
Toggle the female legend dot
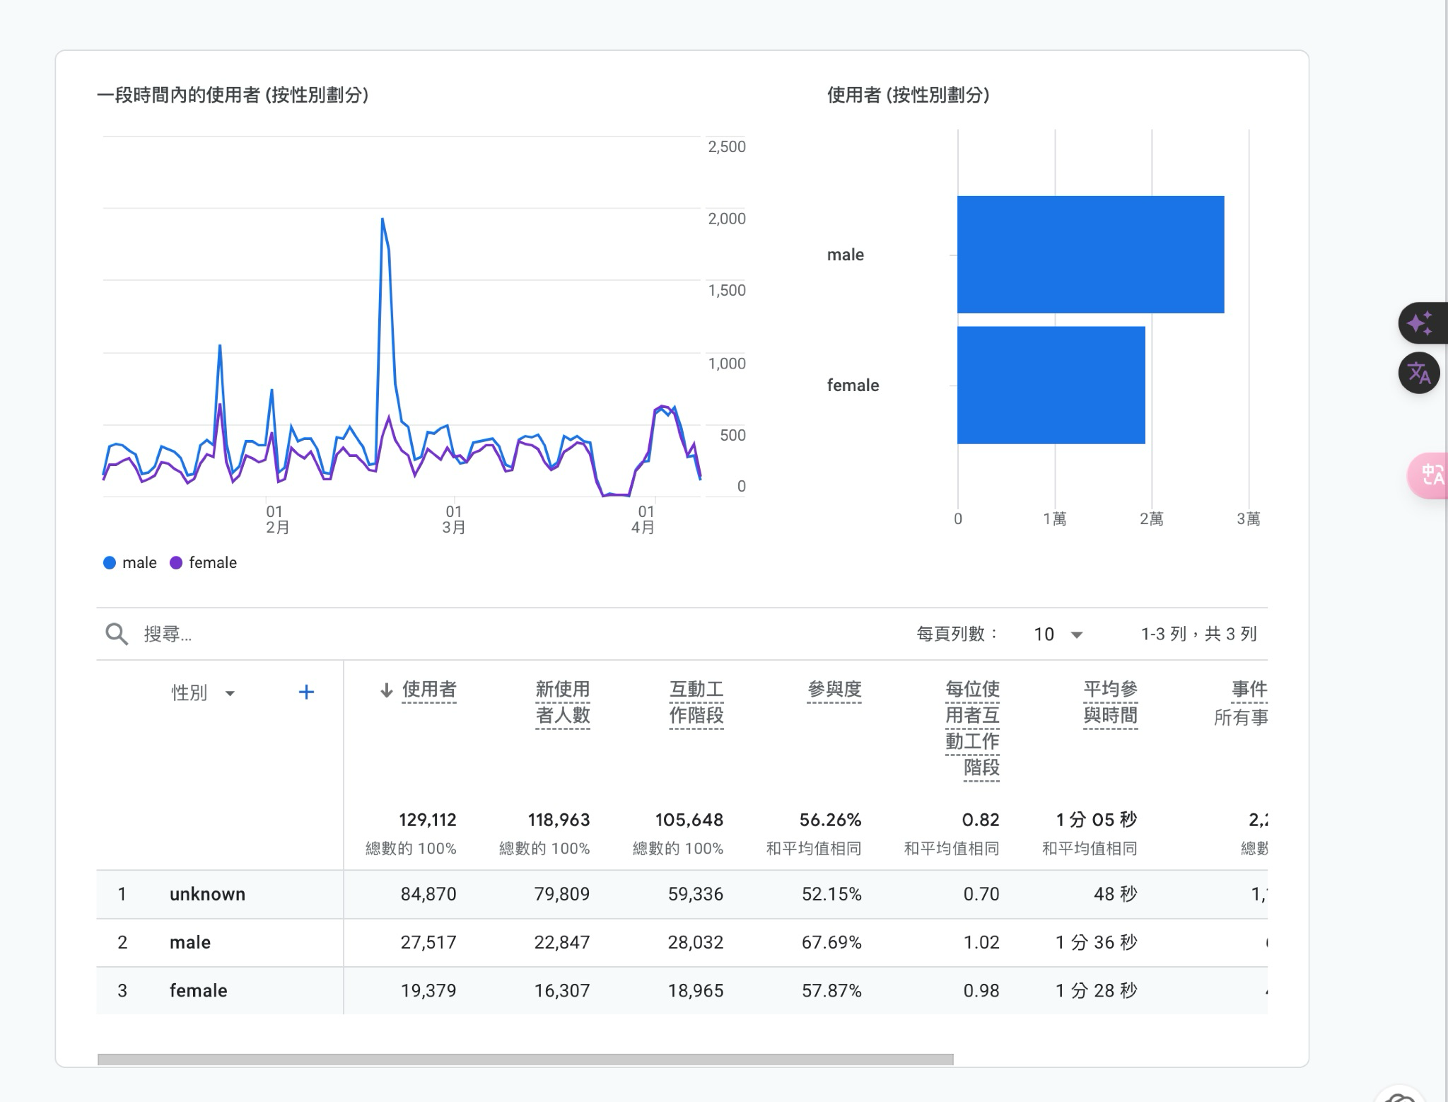[x=176, y=563]
